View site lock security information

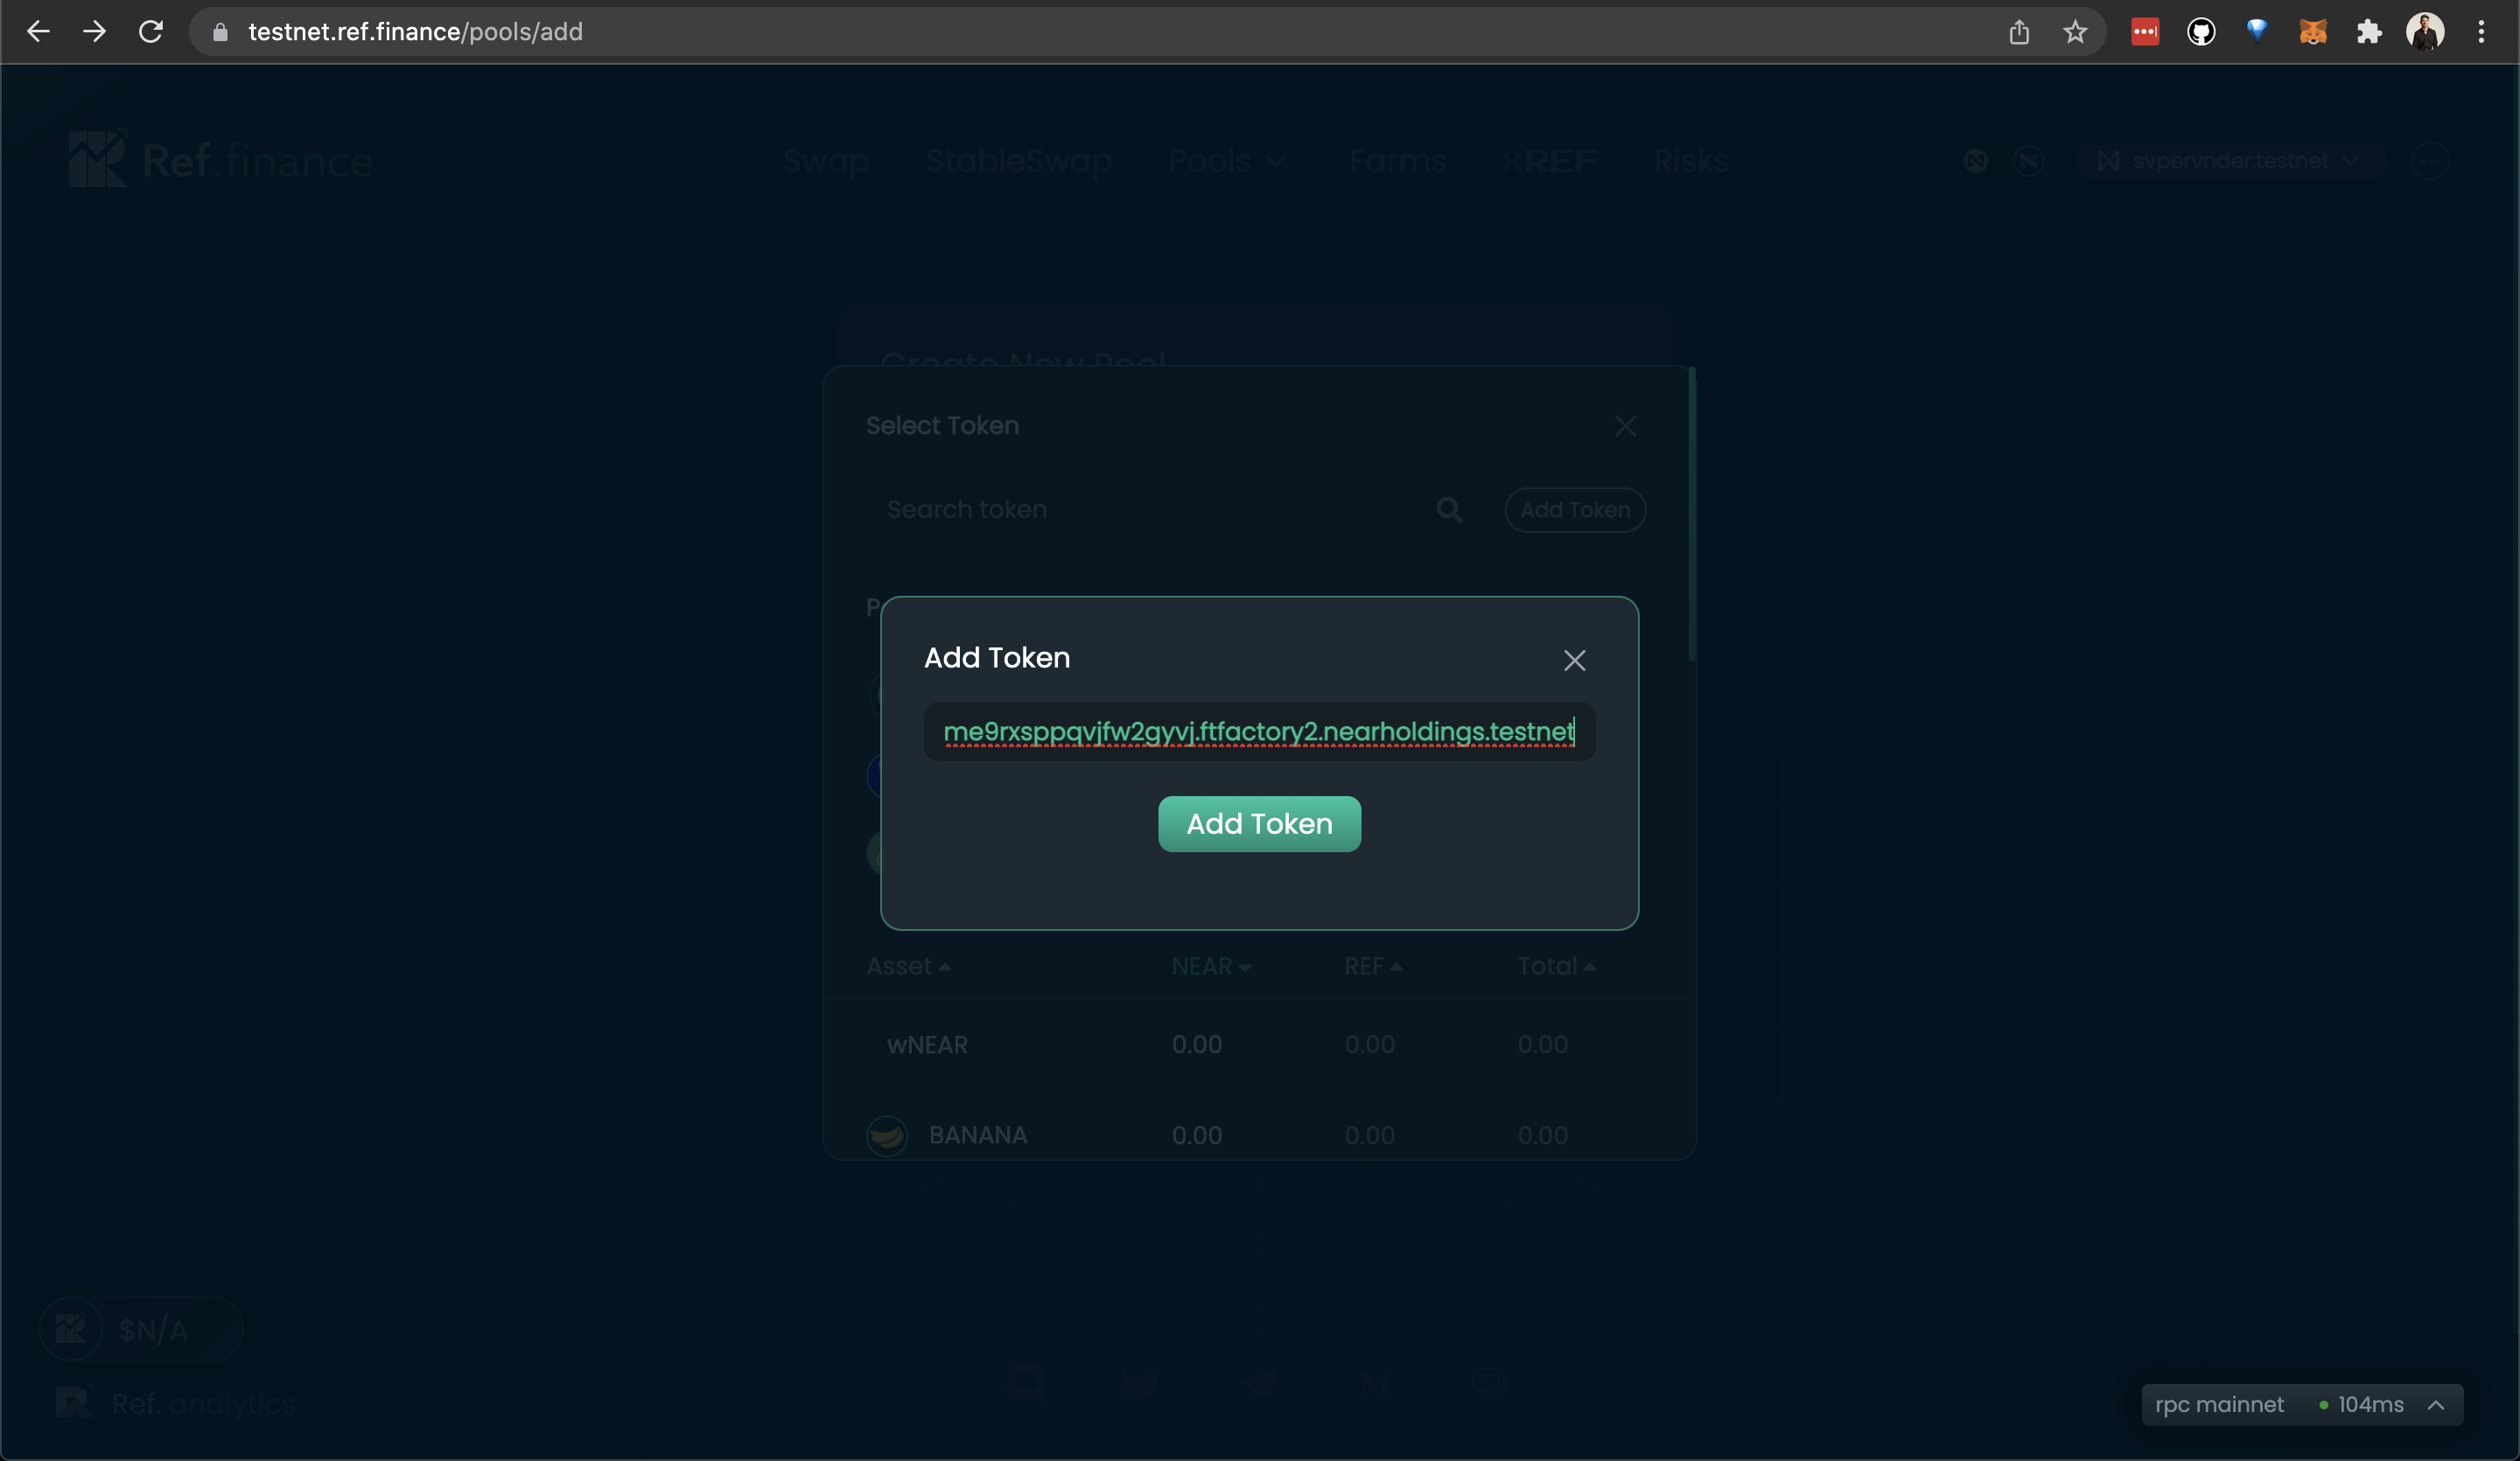tap(221, 32)
